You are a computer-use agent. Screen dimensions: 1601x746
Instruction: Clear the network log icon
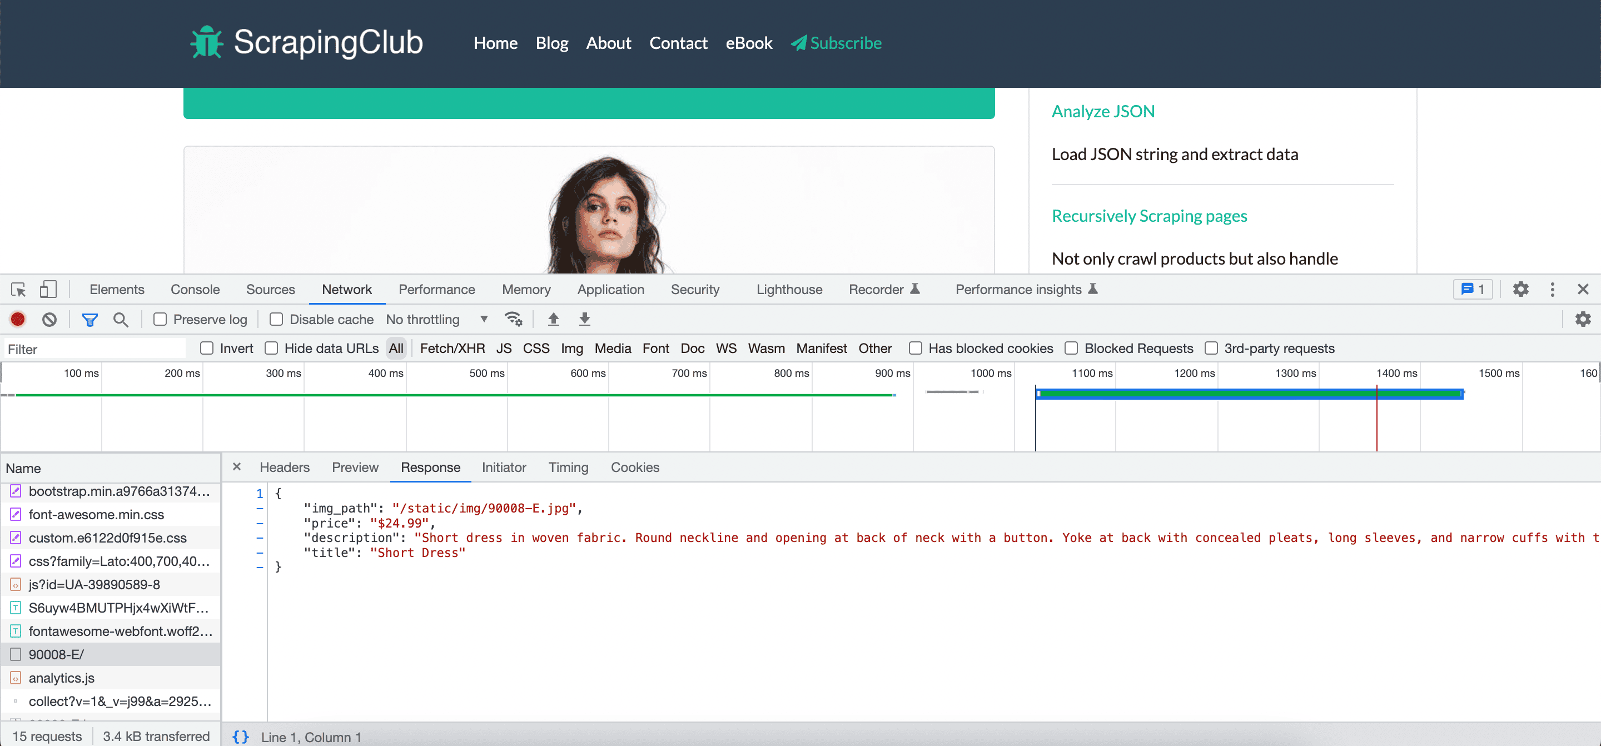[49, 320]
